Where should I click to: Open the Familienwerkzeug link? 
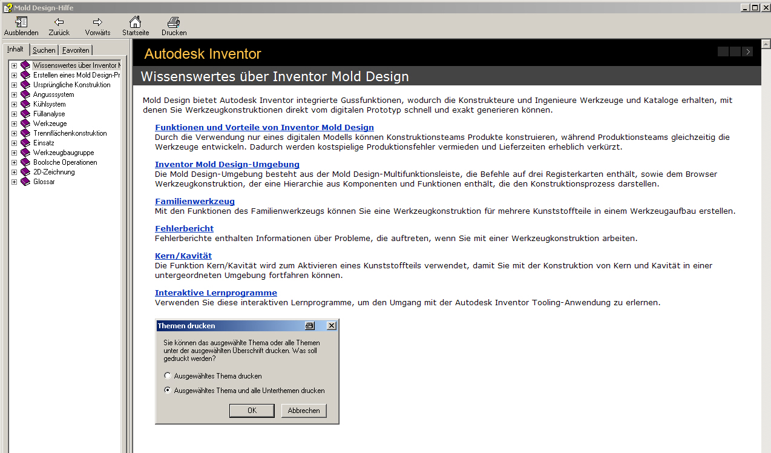[x=195, y=202]
